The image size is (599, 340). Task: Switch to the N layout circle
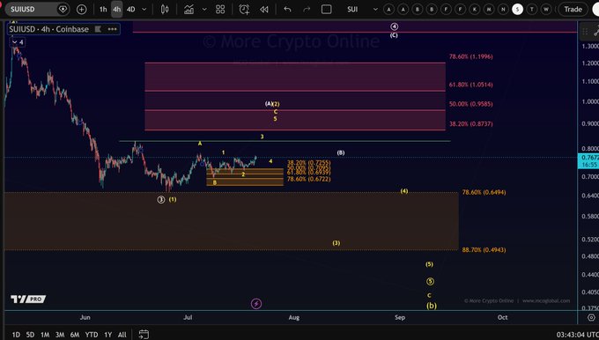(x=503, y=9)
